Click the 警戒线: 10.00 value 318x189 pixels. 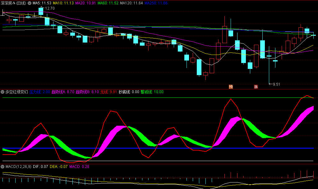point(152,92)
